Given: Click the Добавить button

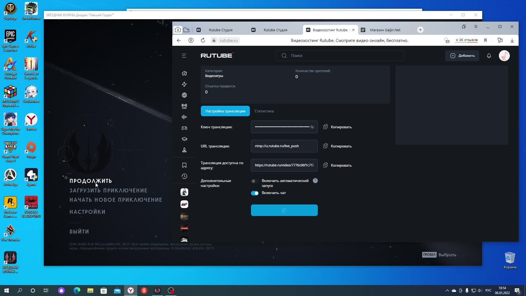Looking at the screenshot, I should 462,56.
